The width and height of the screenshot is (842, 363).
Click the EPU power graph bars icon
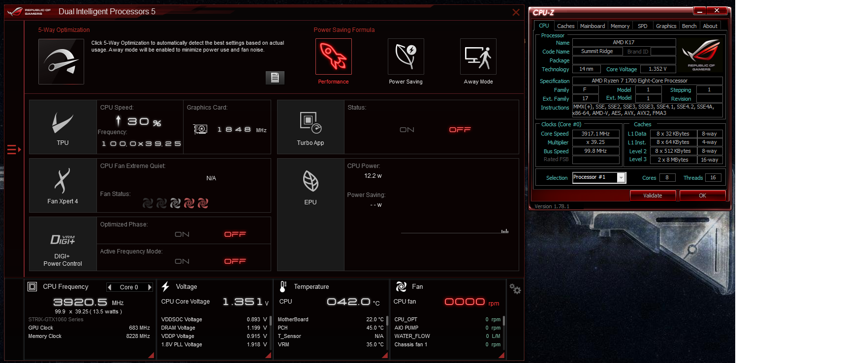pyautogui.click(x=505, y=231)
